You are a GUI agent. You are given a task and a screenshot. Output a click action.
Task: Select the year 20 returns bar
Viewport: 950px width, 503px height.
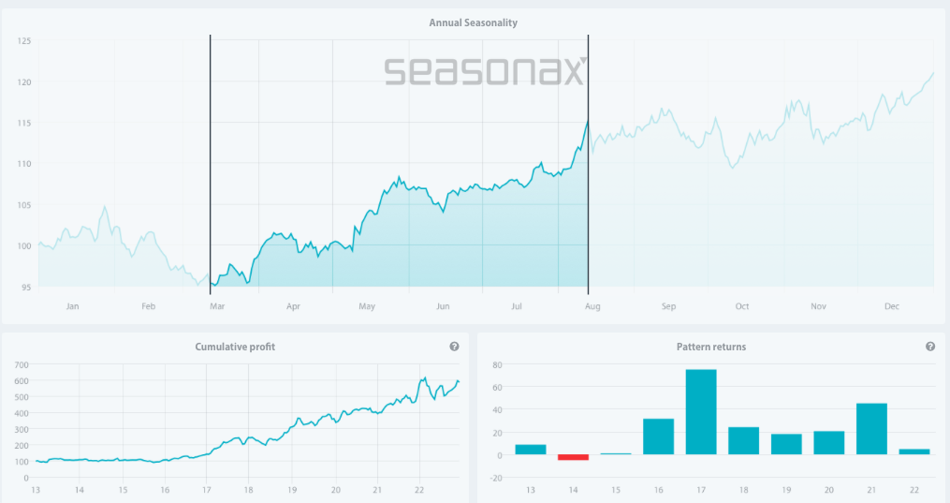pyautogui.click(x=828, y=443)
